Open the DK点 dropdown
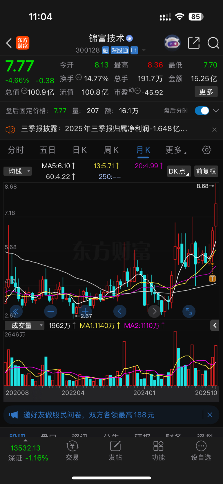This screenshot has width=223, height=484. pyautogui.click(x=179, y=171)
